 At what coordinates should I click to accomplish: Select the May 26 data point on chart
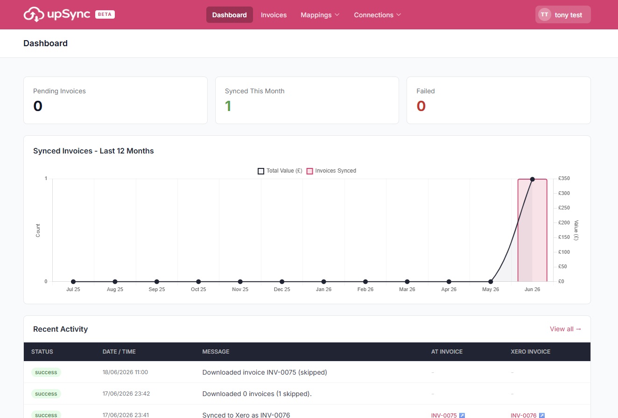pyautogui.click(x=491, y=282)
